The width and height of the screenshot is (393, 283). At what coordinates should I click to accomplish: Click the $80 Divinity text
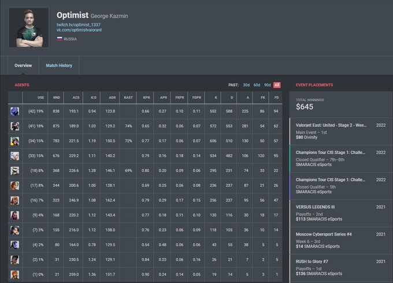point(306,138)
